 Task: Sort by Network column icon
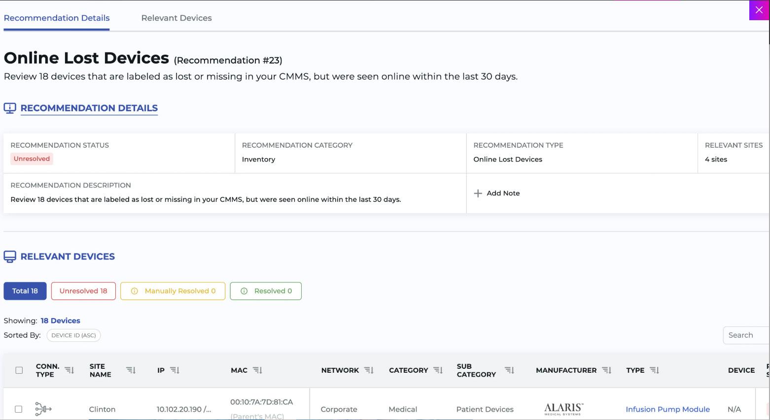coord(369,370)
